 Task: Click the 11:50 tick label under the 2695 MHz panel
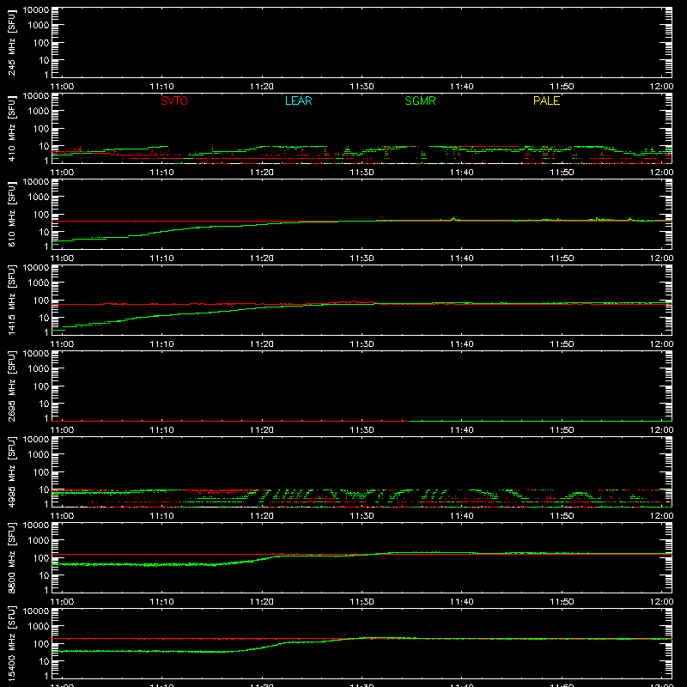[x=562, y=430]
